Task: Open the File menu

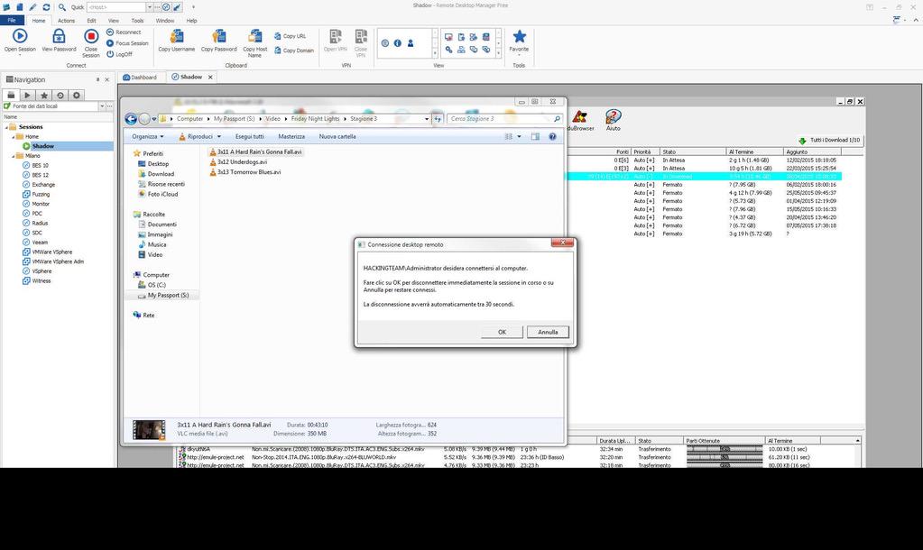Action: 12,21
